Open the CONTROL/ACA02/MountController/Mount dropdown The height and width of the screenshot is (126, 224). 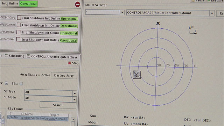pos(212,13)
